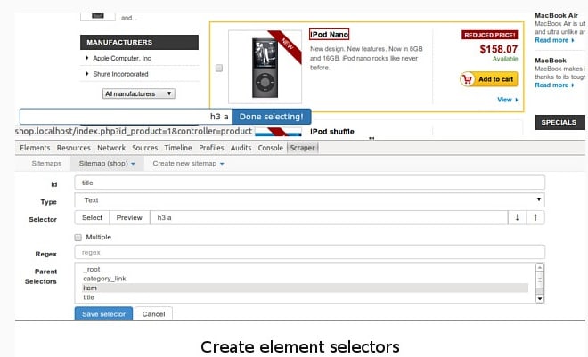Click the iPod shuffle product link
This screenshot has height=357, width=588.
(x=332, y=132)
